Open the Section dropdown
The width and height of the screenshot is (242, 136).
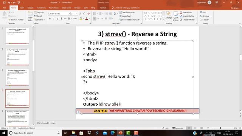(x=39, y=20)
